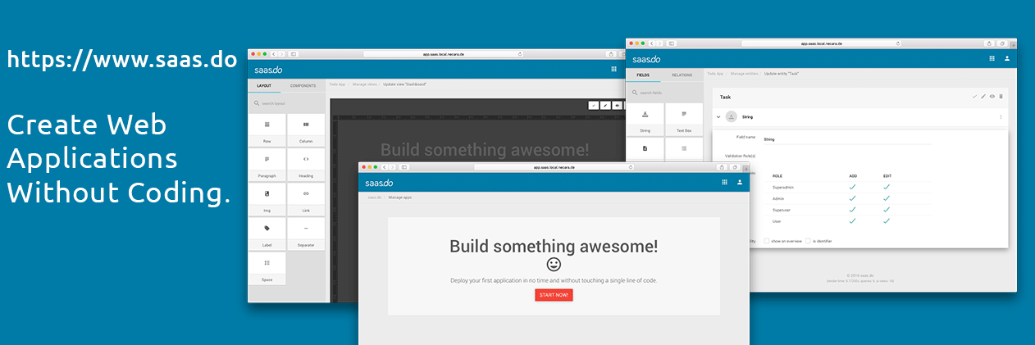1035x345 pixels.
Task: Click Safari sidebar button in Manage apps window
Action: tap(404, 167)
